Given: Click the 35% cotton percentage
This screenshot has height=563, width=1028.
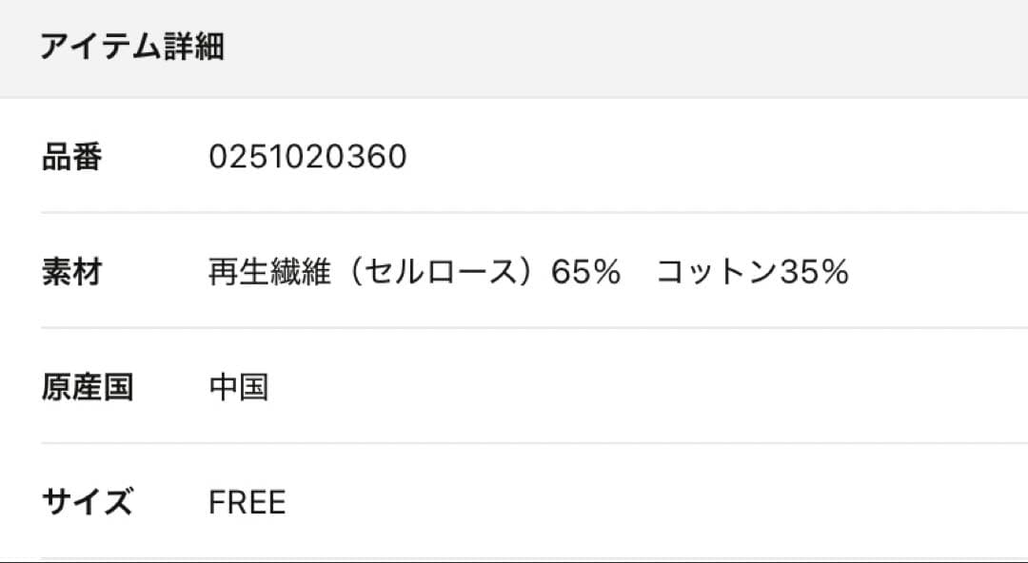Looking at the screenshot, I should click(x=814, y=273).
